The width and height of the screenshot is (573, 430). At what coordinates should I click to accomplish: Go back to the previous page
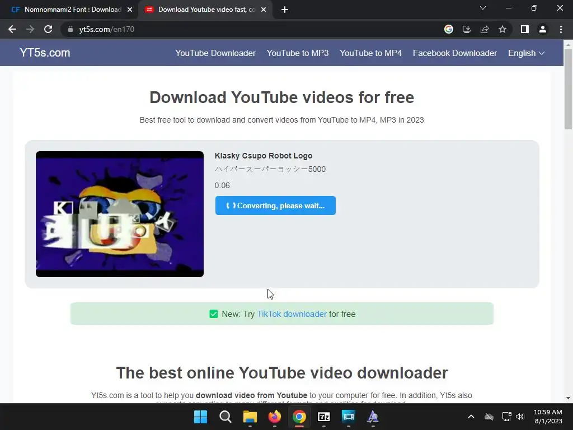click(12, 29)
